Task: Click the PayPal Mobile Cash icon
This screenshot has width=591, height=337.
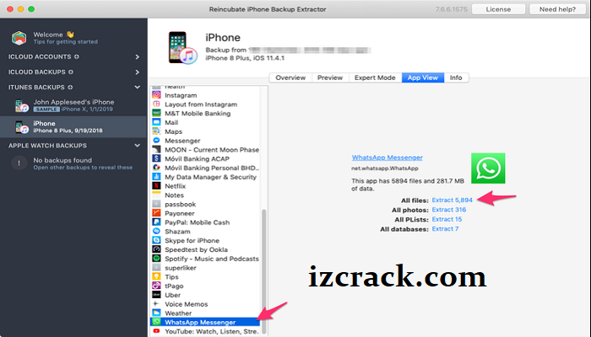Action: tap(156, 222)
